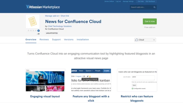
Task: Switch to the Reviews tab
Action: (44, 40)
